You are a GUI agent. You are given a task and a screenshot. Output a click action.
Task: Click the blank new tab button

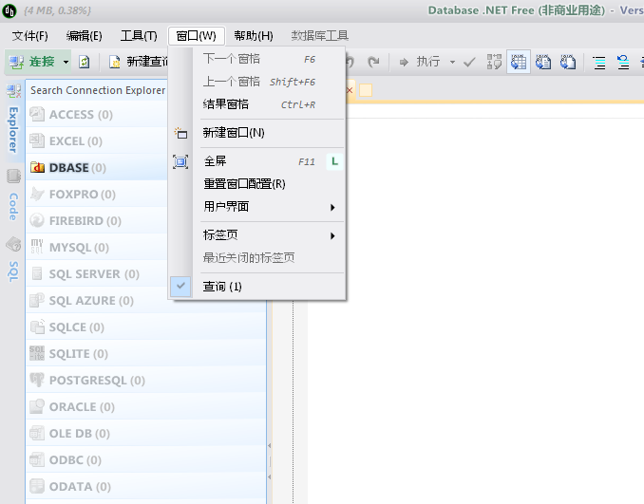pyautogui.click(x=366, y=90)
